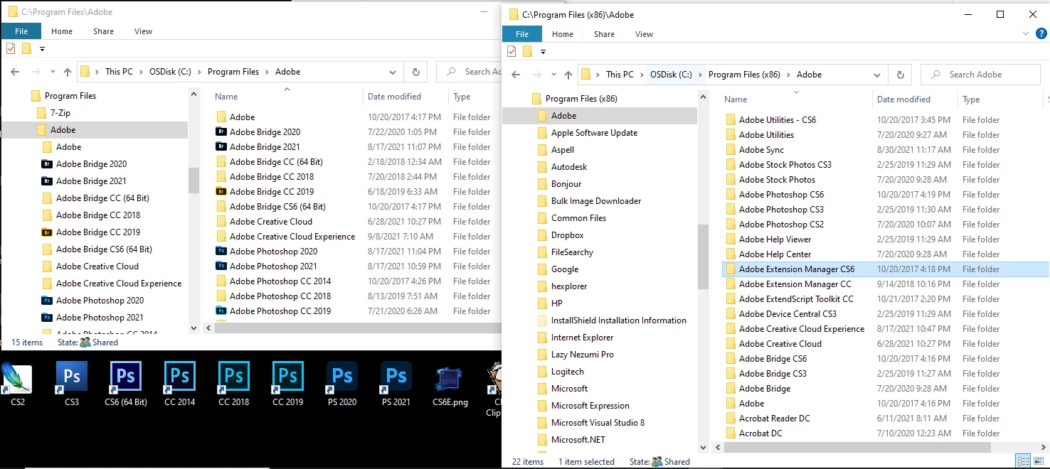The height and width of the screenshot is (469, 1050).
Task: Select Dropbox in right navigation tree
Action: (567, 235)
